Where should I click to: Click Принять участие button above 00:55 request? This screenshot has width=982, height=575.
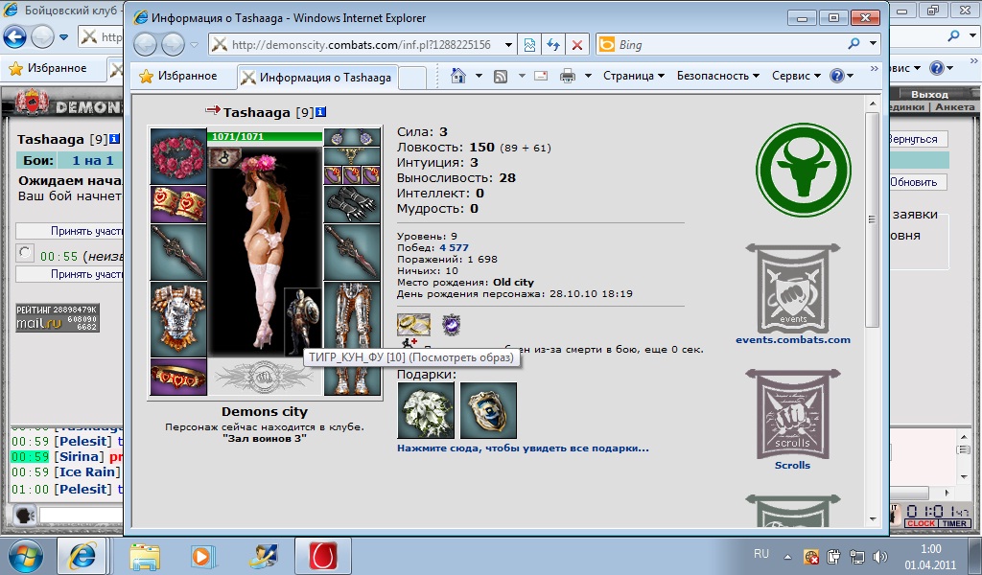(69, 231)
